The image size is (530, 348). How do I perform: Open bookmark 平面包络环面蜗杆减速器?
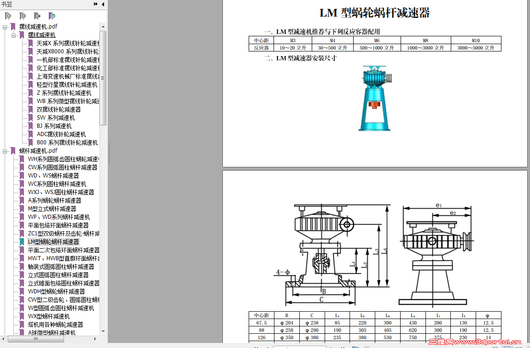(x=58, y=225)
